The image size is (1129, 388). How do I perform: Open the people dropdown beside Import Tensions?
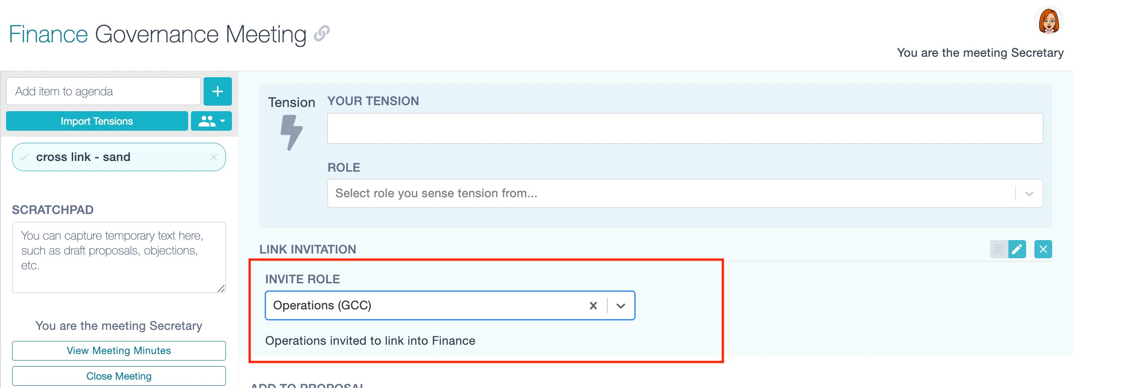click(x=211, y=121)
